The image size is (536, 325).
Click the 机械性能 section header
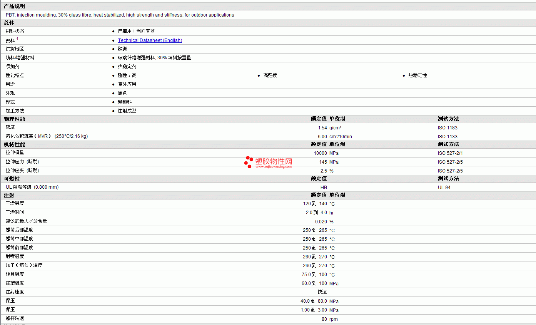pyautogui.click(x=14, y=144)
